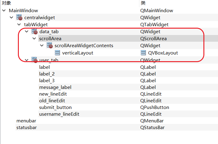218x144 pixels.
Task: Click the QVBoxLayout class icon
Action: [x=143, y=53]
